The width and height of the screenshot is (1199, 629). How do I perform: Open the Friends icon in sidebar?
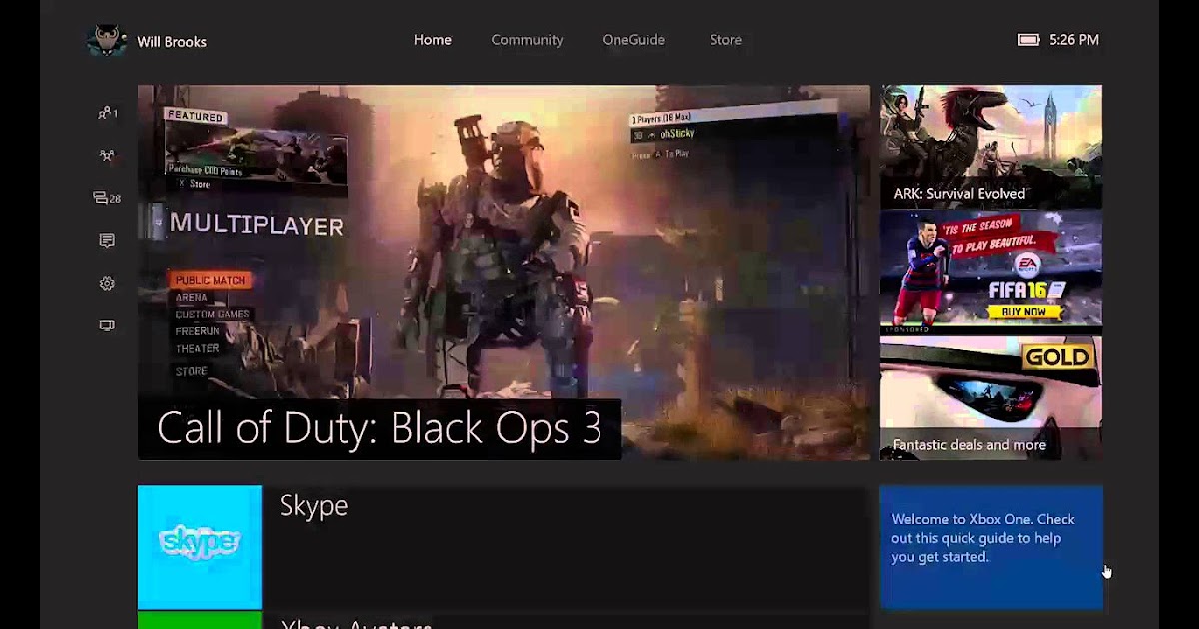coord(107,113)
